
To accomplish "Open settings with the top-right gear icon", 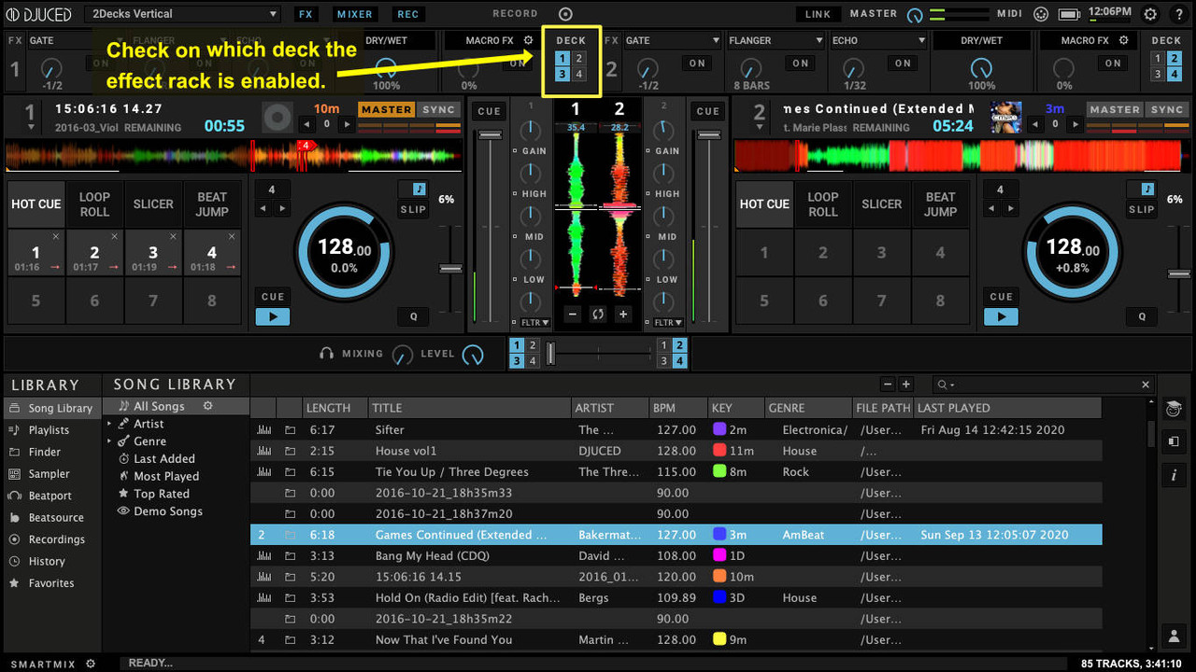I will (x=1150, y=14).
